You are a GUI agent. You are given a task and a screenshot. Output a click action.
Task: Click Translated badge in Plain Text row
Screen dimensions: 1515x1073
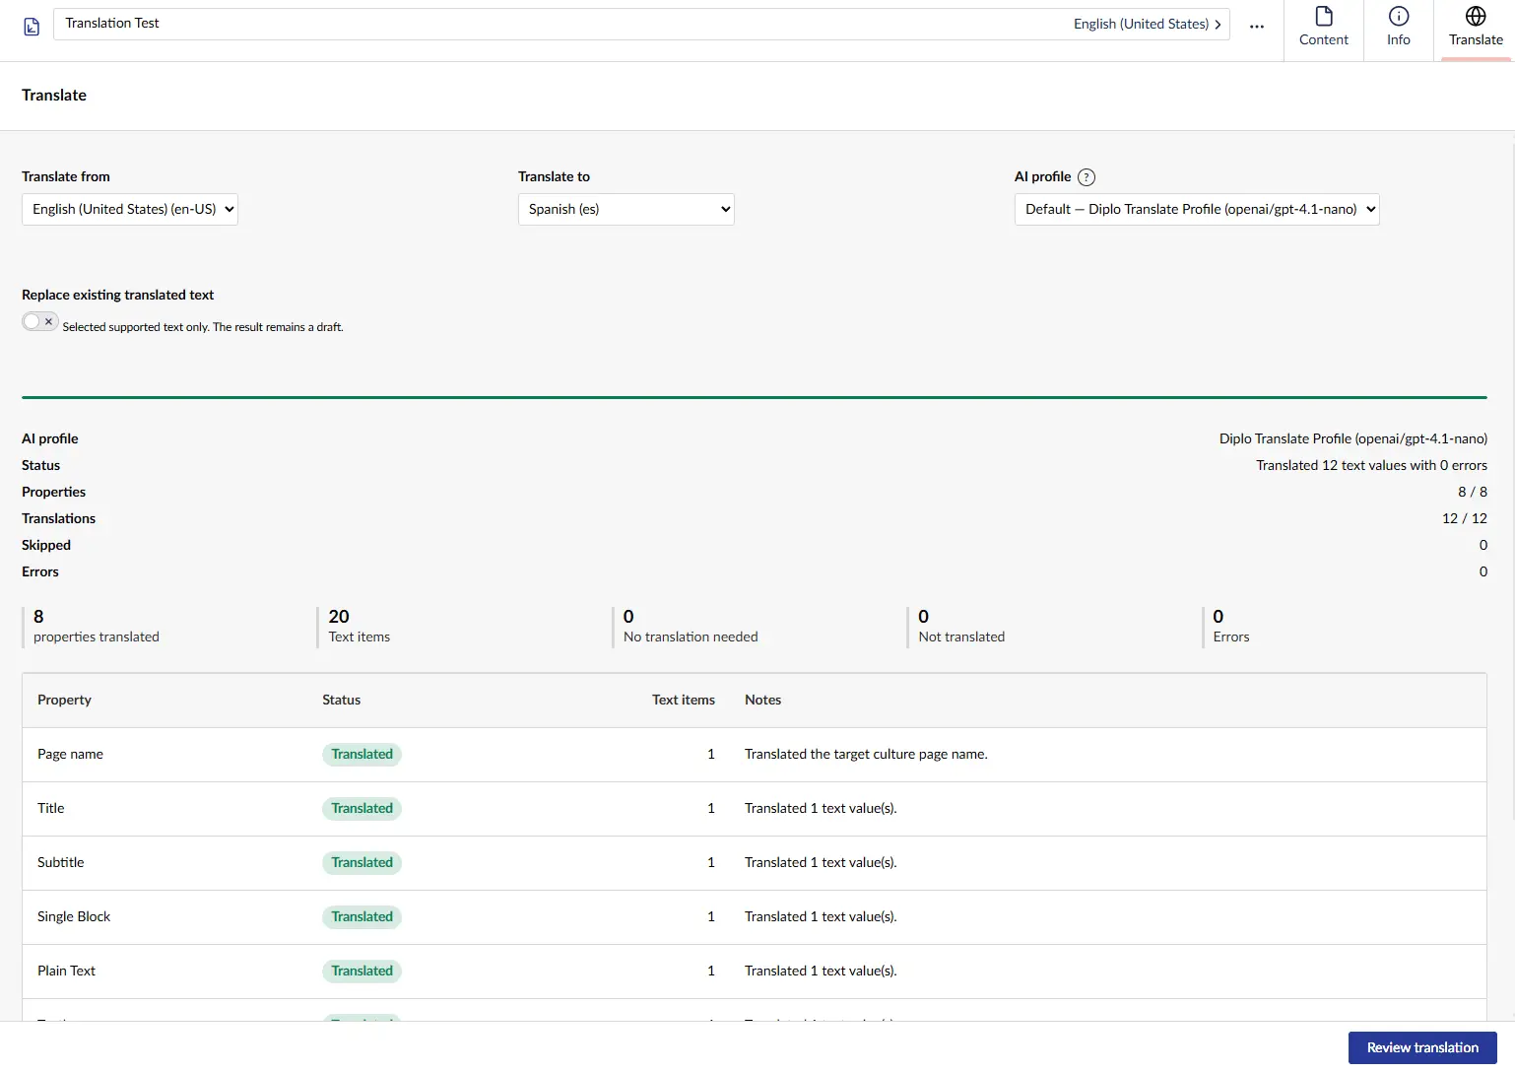point(362,972)
